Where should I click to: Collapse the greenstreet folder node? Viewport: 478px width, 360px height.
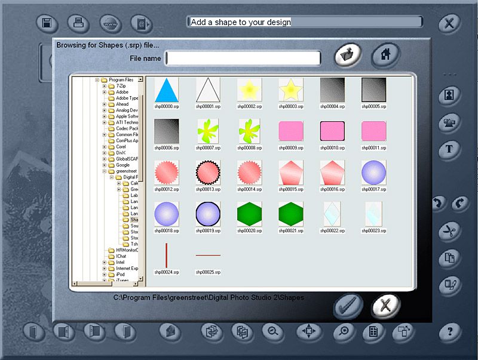pyautogui.click(x=104, y=171)
